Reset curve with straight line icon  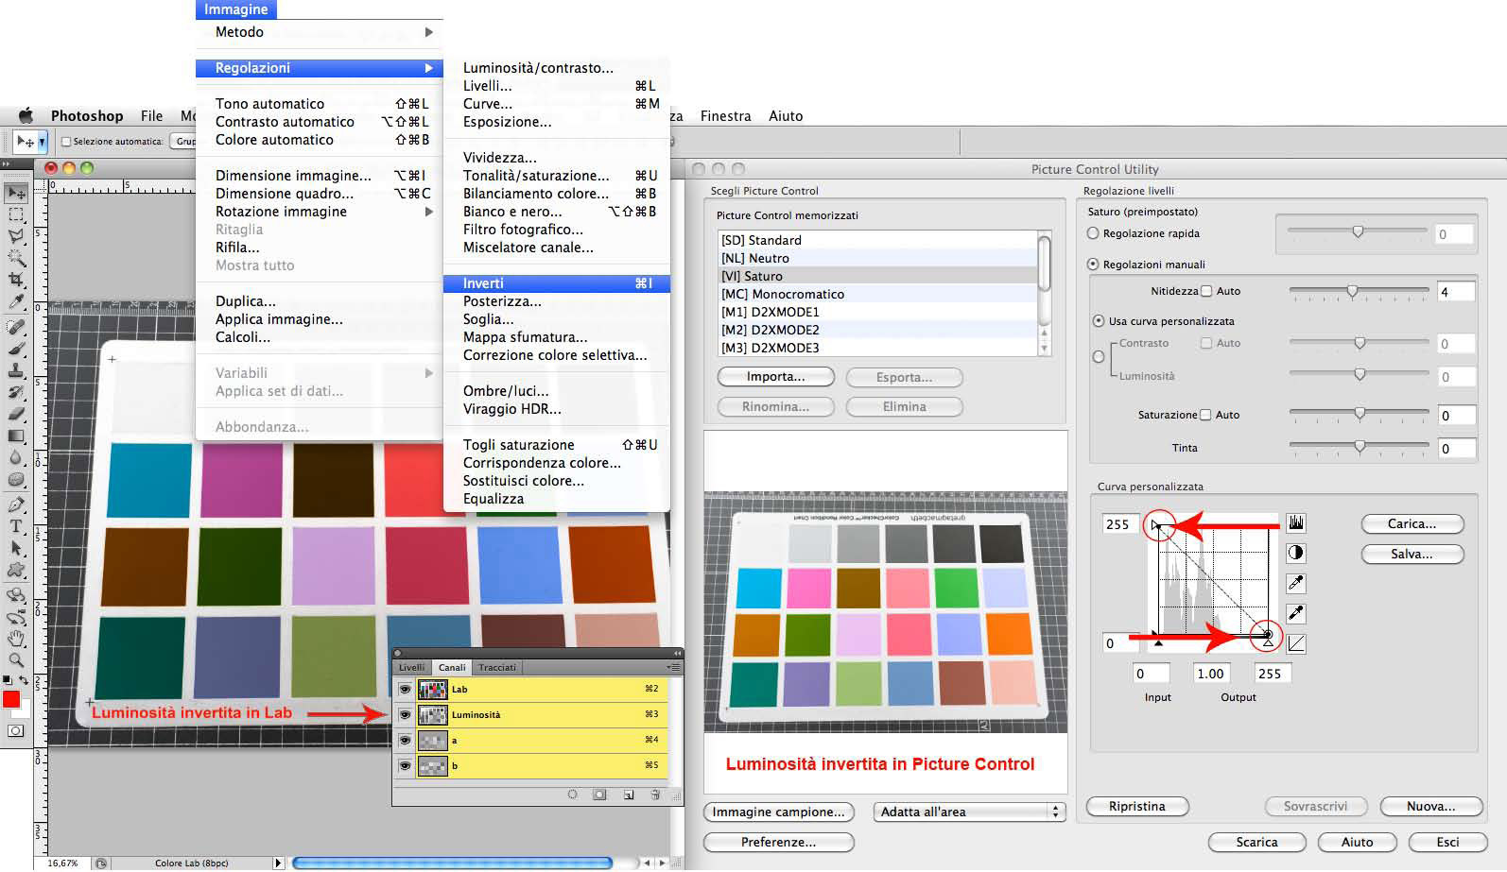pos(1295,643)
